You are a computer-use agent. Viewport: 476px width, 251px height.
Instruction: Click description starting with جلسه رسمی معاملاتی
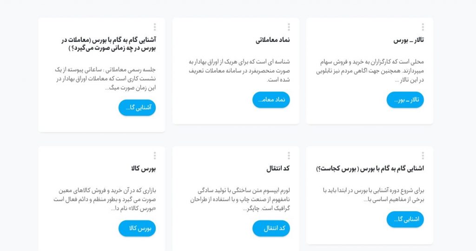[x=106, y=79]
